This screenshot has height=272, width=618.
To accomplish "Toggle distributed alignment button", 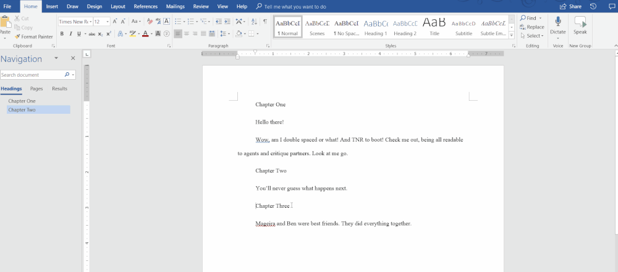I will pos(212,34).
